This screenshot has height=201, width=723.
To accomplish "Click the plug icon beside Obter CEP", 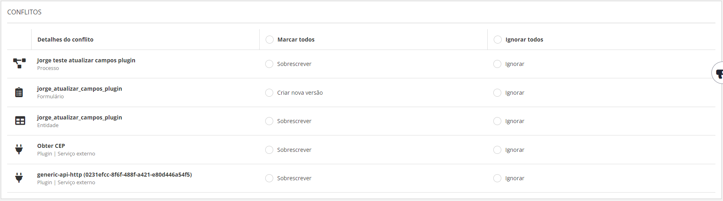I will point(19,149).
